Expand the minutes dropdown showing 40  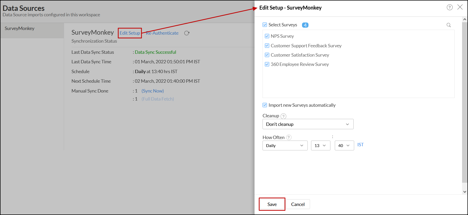click(x=344, y=145)
